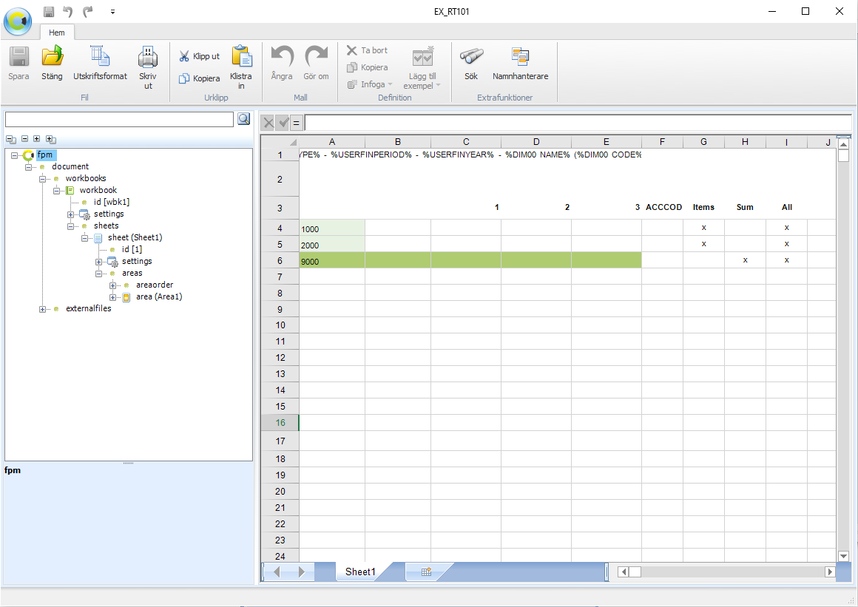Collapse the fpm root node
The height and width of the screenshot is (607, 858).
[x=14, y=155]
